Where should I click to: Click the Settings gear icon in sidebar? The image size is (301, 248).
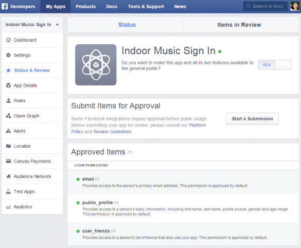(8, 55)
